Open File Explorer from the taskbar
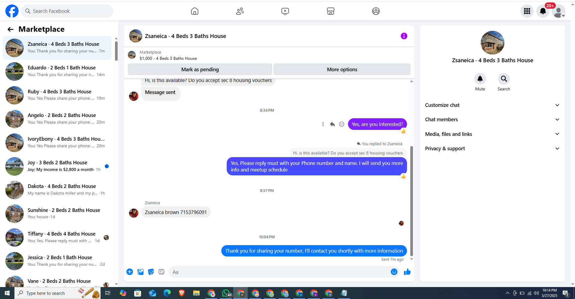Image resolution: width=575 pixels, height=299 pixels. pos(196,293)
